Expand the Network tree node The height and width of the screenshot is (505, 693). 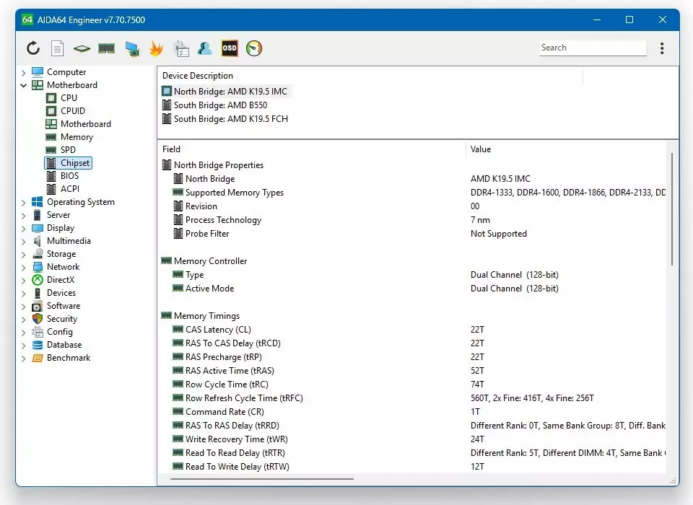[x=24, y=267]
